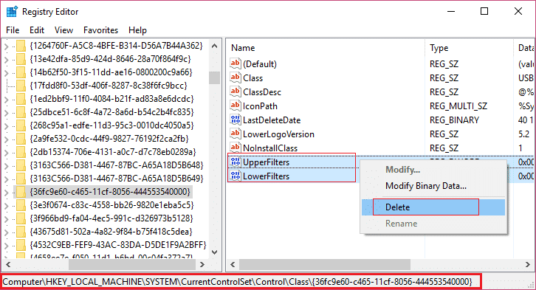Click the IconPath string value icon
This screenshot has height=290, width=536.
click(236, 106)
